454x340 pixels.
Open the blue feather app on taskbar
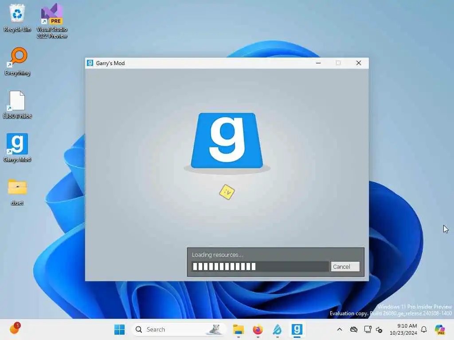[x=277, y=329]
